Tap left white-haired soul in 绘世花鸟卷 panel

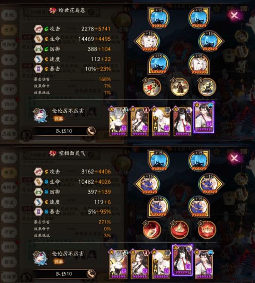(148, 41)
